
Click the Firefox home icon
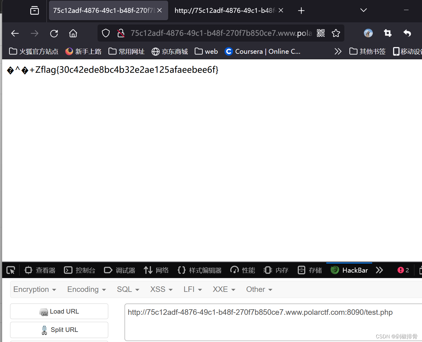click(73, 33)
